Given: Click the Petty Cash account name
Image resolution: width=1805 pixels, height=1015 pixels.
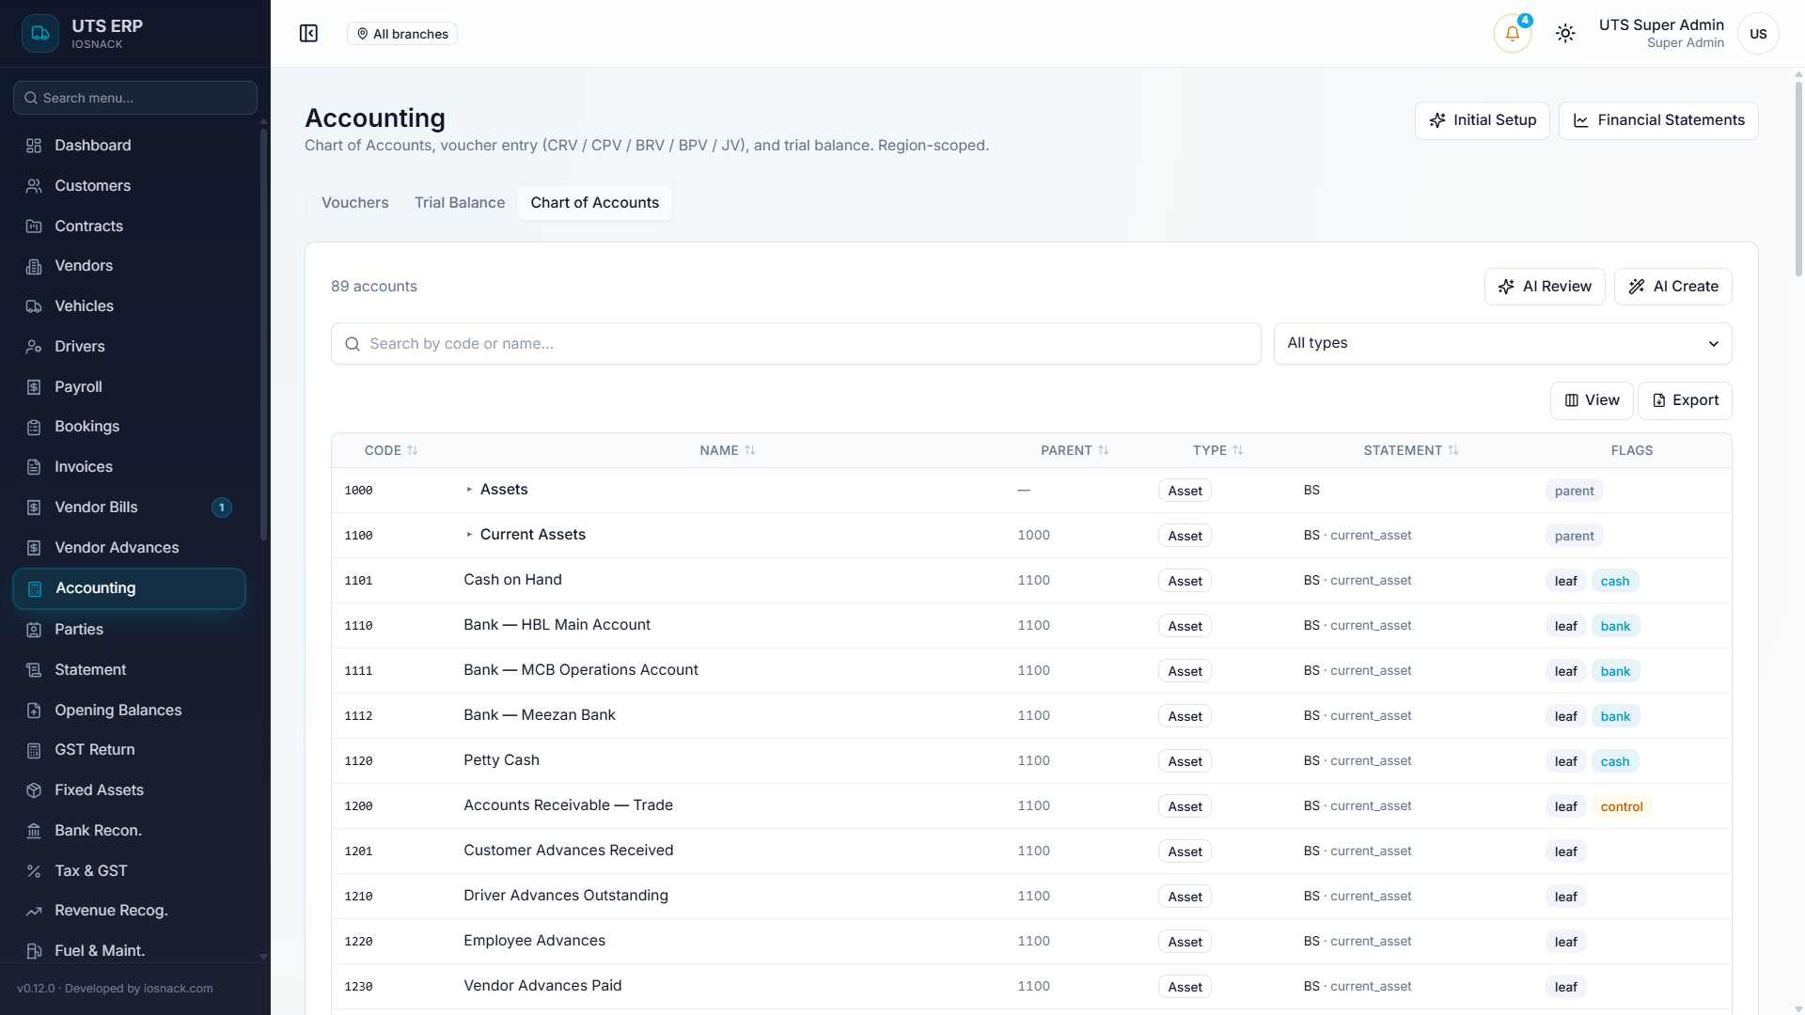Looking at the screenshot, I should 501,760.
